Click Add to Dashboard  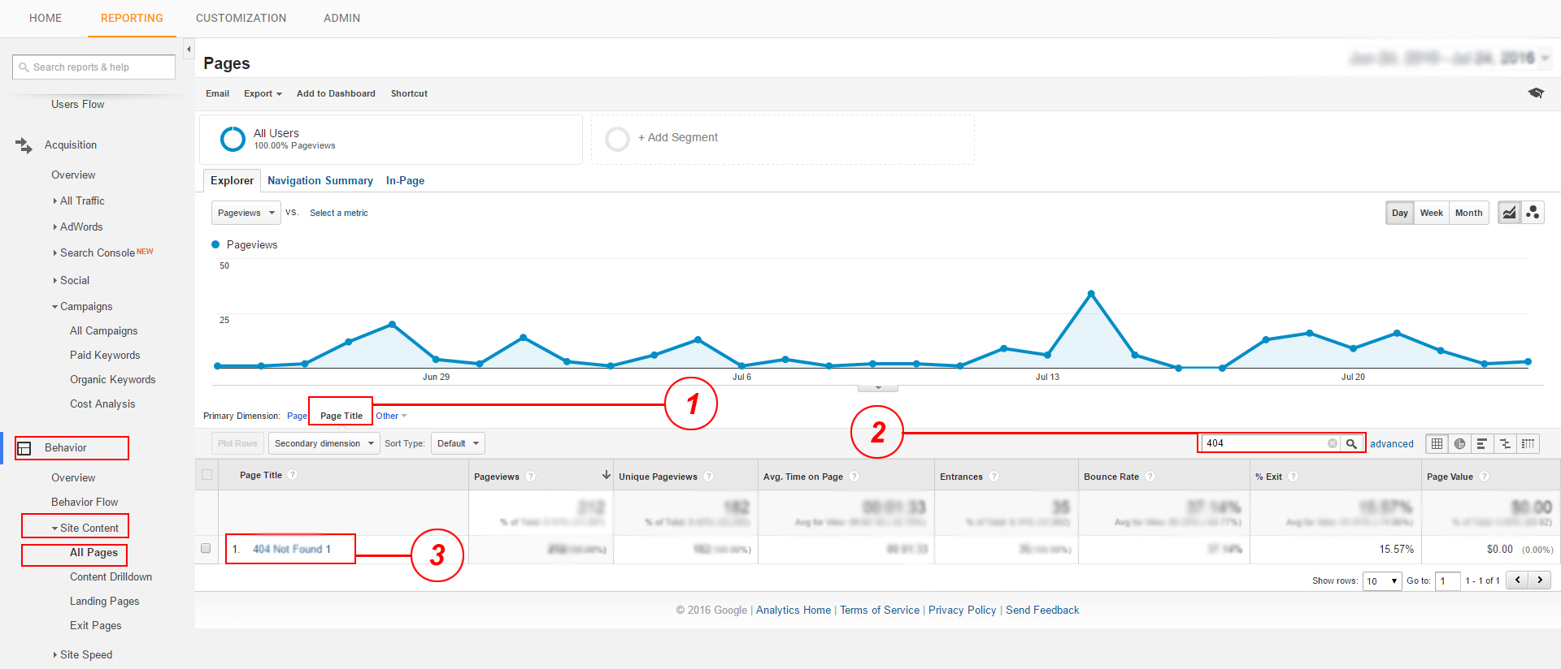click(x=336, y=93)
